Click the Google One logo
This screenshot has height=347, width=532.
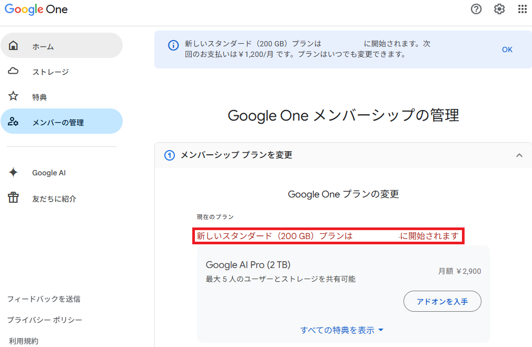pos(36,9)
